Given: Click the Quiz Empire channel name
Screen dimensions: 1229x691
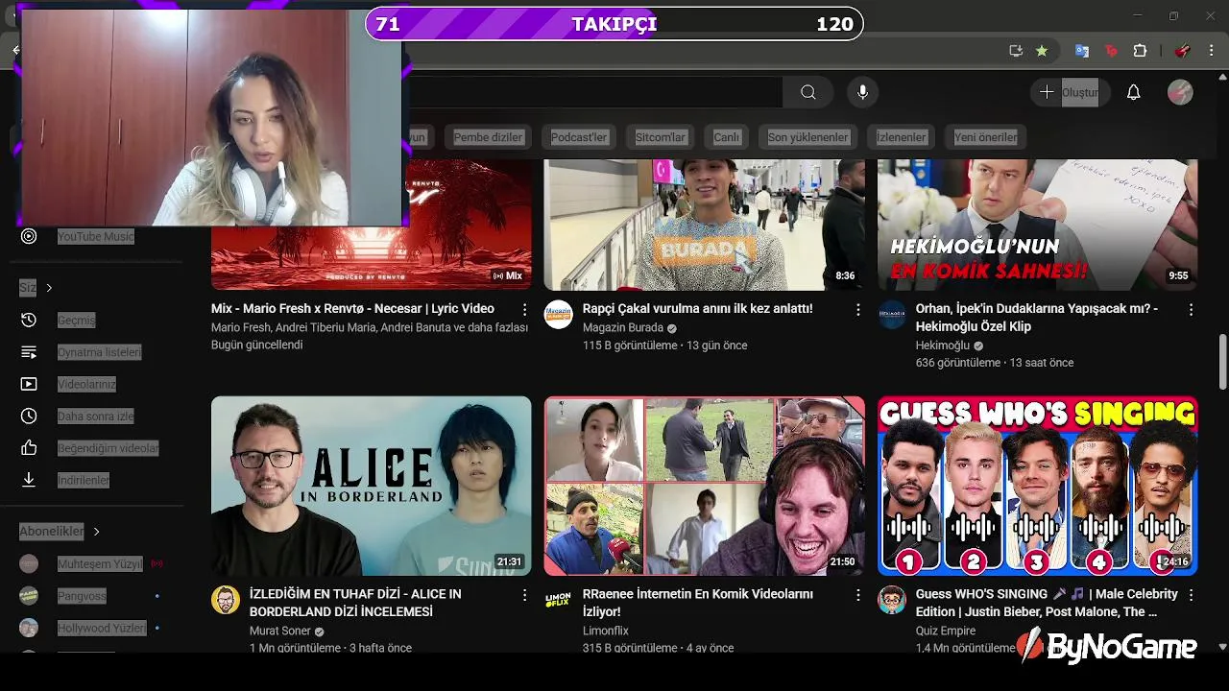Looking at the screenshot, I should pos(945,631).
